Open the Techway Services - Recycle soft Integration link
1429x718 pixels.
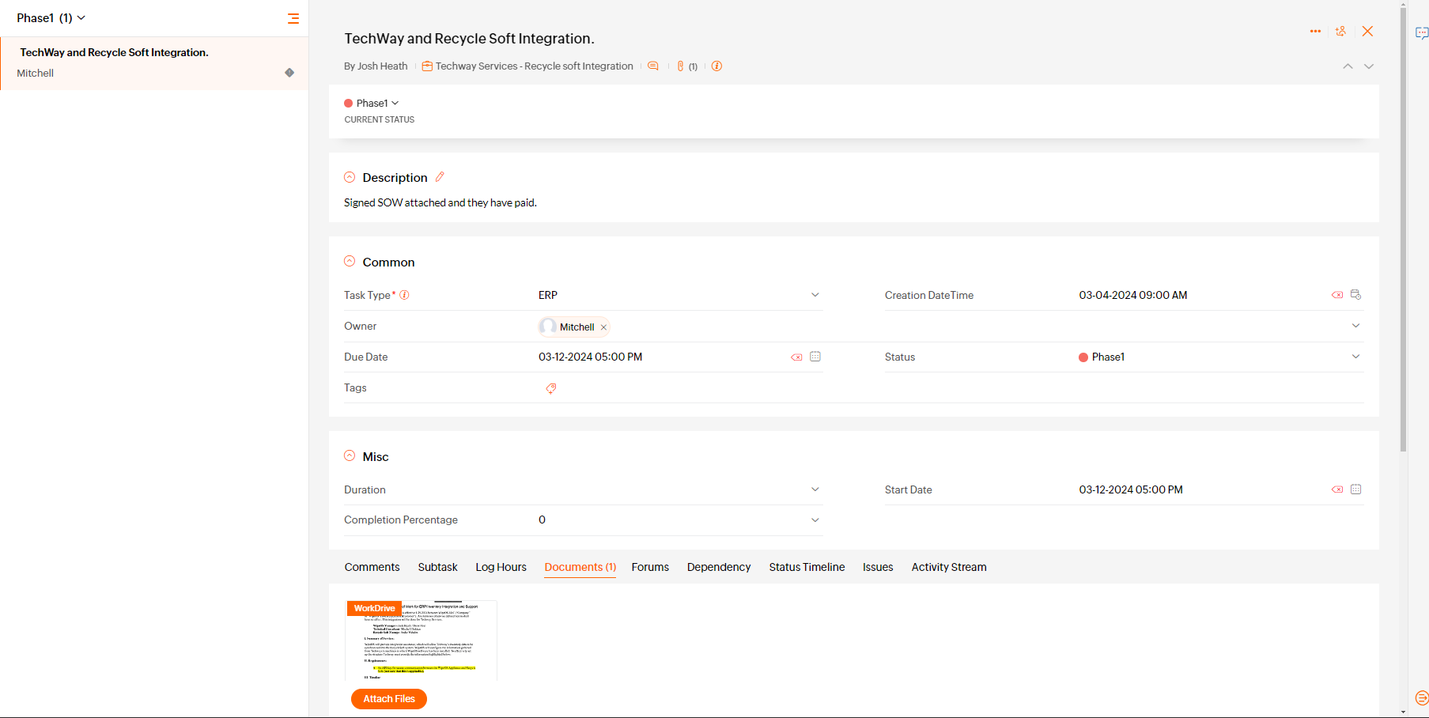(535, 66)
